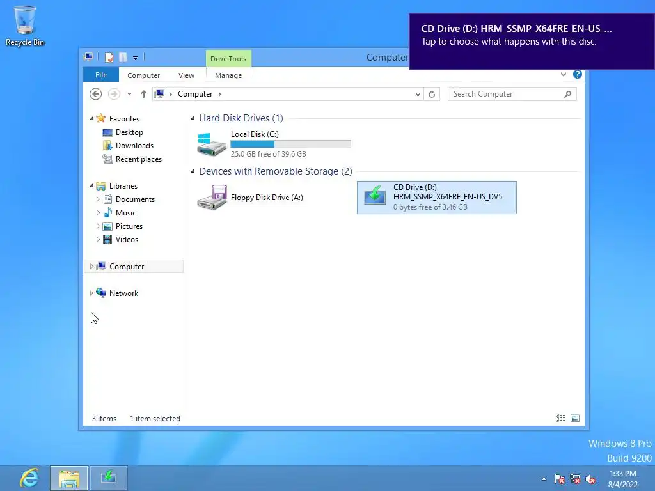Switch to the View ribbon tab
Image resolution: width=655 pixels, height=491 pixels.
click(x=186, y=75)
